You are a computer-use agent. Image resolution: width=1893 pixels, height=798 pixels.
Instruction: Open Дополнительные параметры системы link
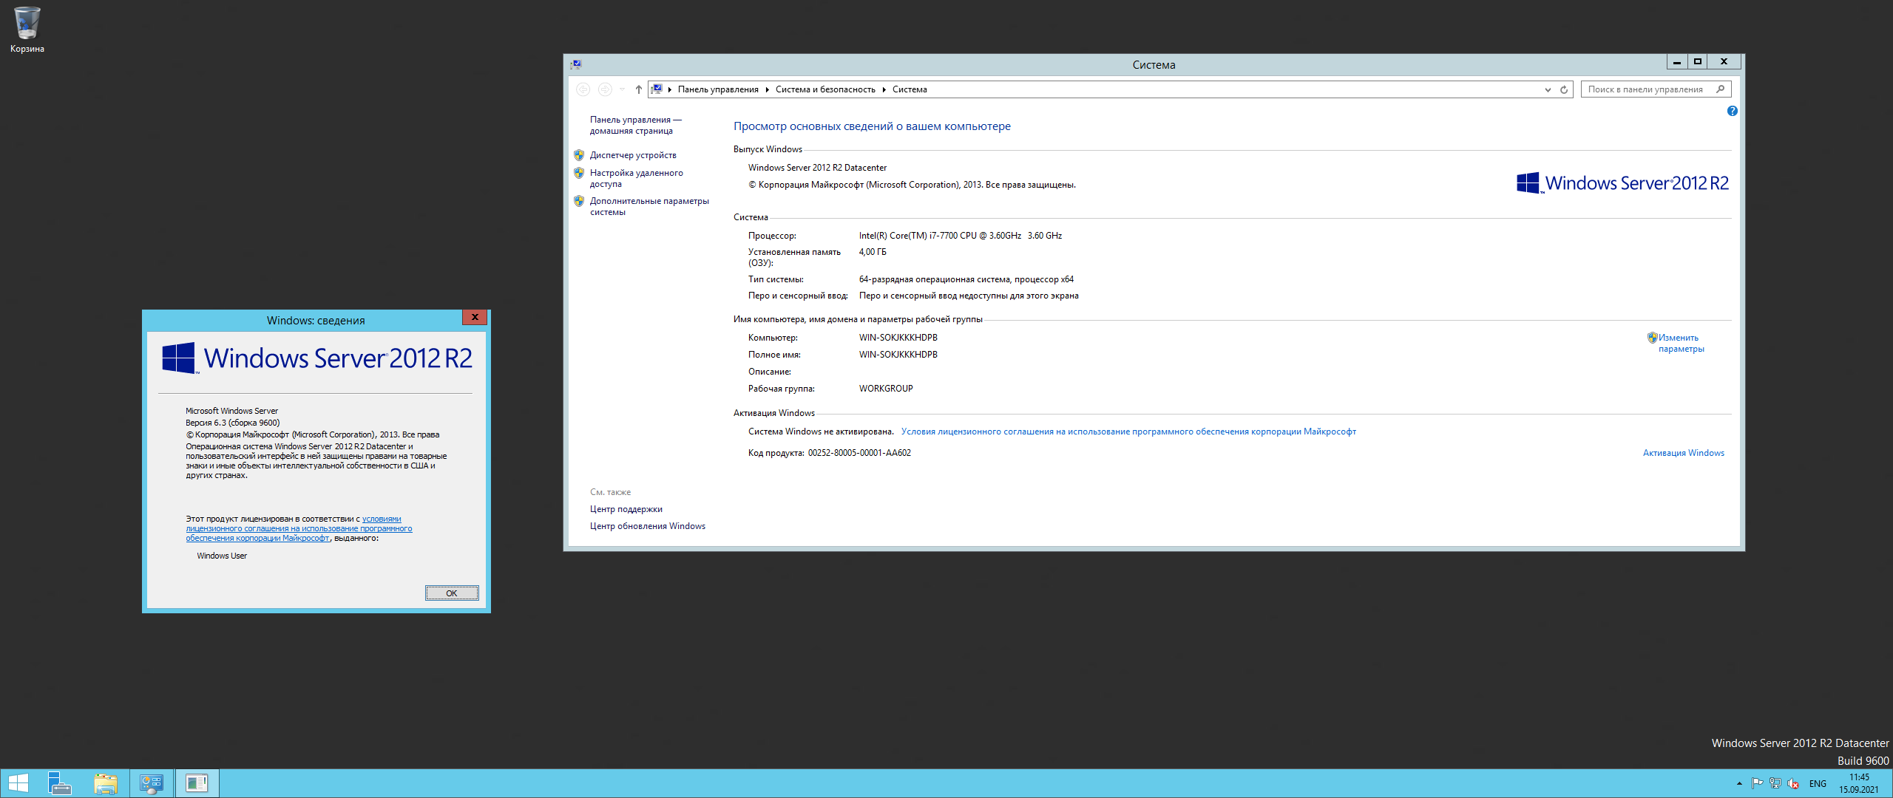649,206
